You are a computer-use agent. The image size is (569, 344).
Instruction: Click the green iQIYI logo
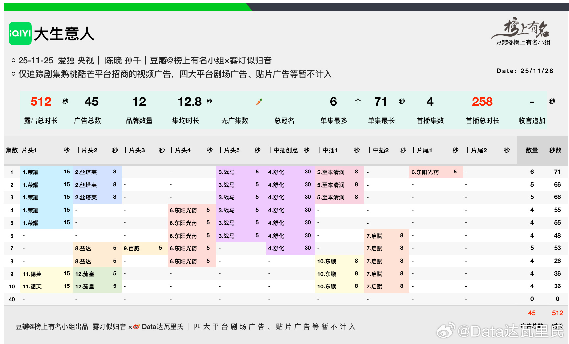pyautogui.click(x=20, y=34)
